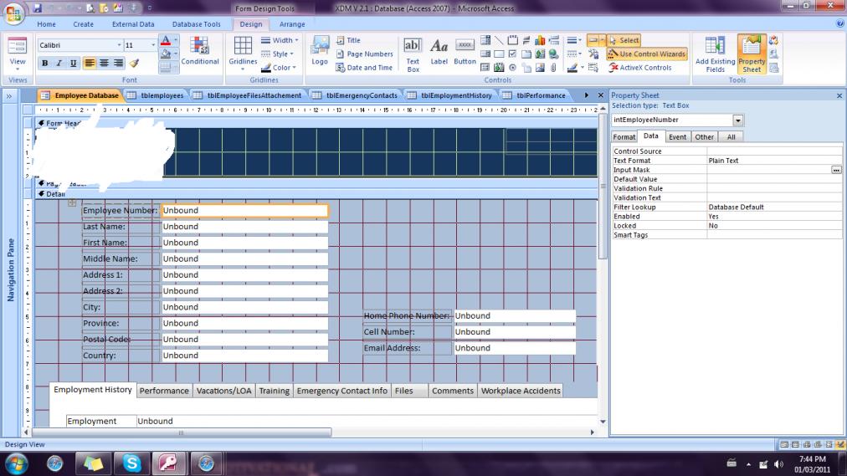Click the Format Painter brush icon
This screenshot has height=476, width=847.
click(x=134, y=63)
